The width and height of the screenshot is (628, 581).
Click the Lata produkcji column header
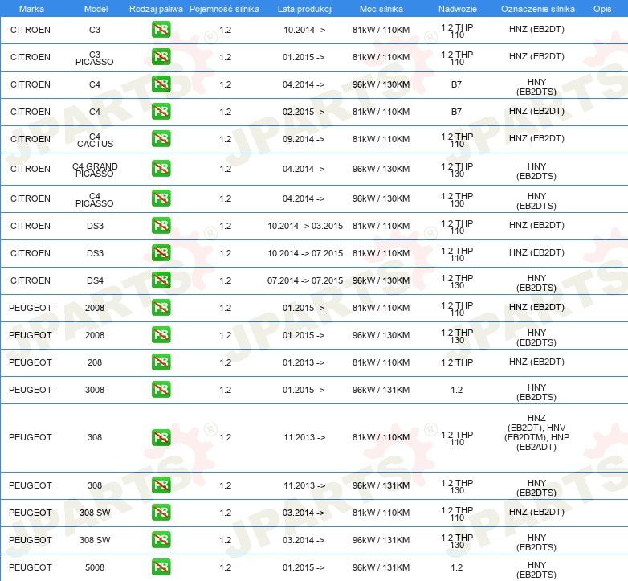click(x=305, y=9)
